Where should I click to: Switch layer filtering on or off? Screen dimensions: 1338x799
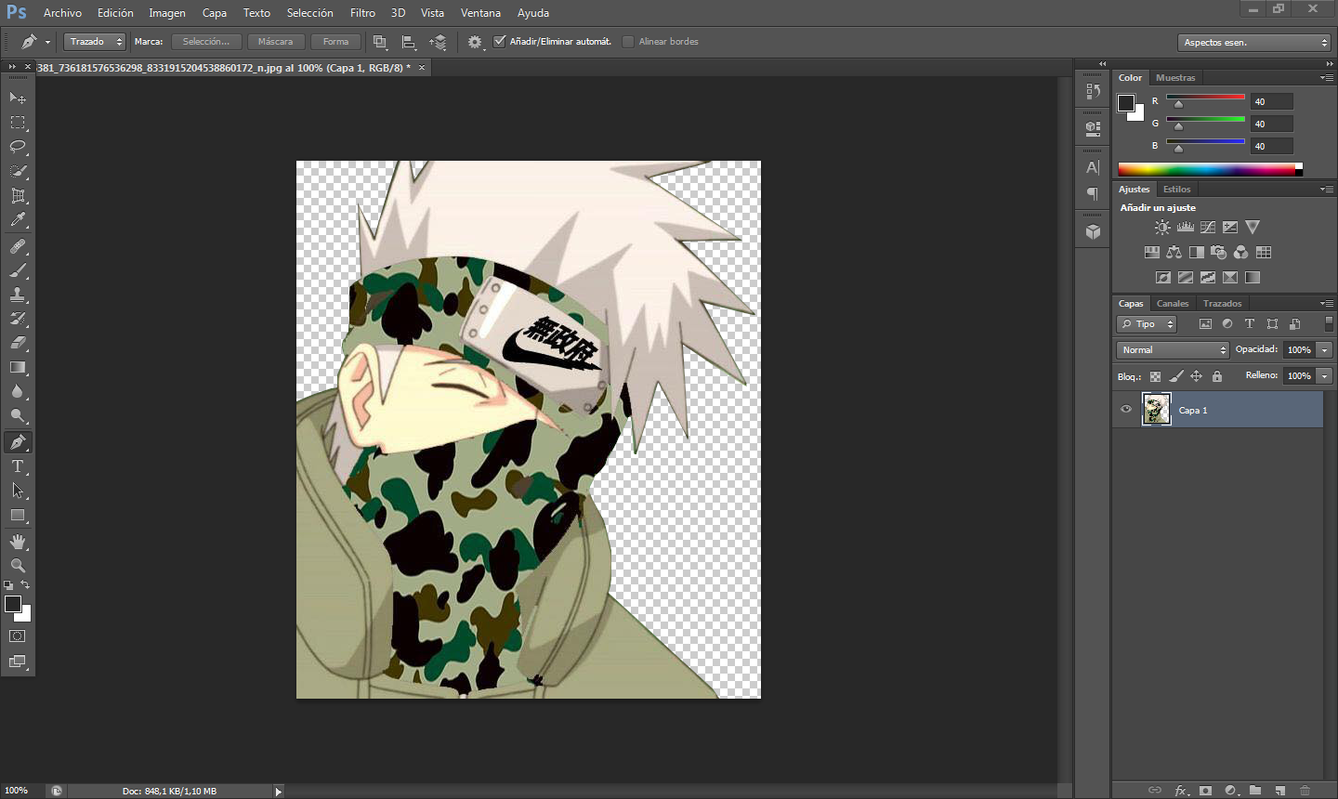(1329, 323)
